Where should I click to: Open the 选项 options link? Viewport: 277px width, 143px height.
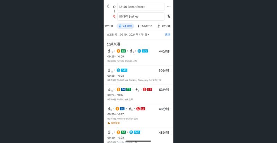[167, 35]
